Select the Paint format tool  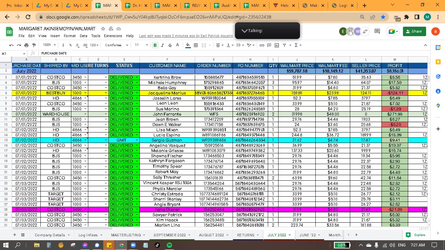coord(34,45)
